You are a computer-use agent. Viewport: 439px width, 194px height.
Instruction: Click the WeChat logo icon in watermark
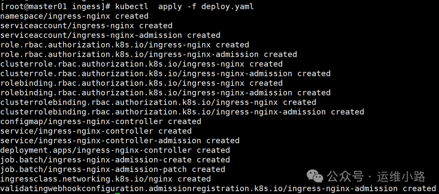[315, 176]
